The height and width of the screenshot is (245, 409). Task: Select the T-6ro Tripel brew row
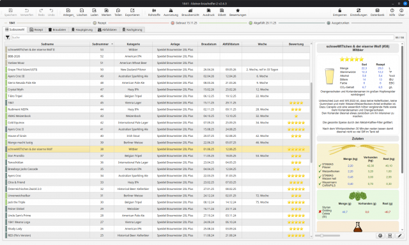pos(158,96)
